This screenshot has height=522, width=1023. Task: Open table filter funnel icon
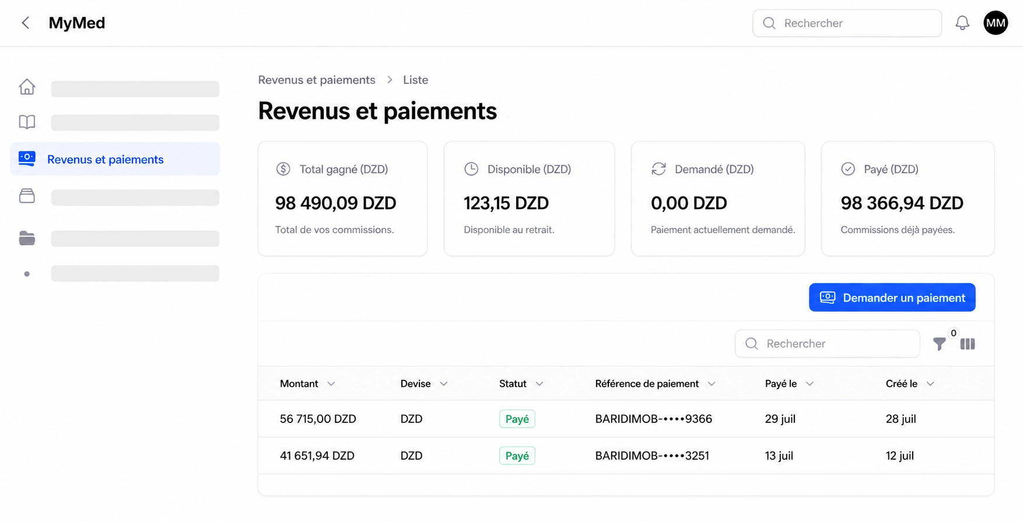(x=939, y=344)
